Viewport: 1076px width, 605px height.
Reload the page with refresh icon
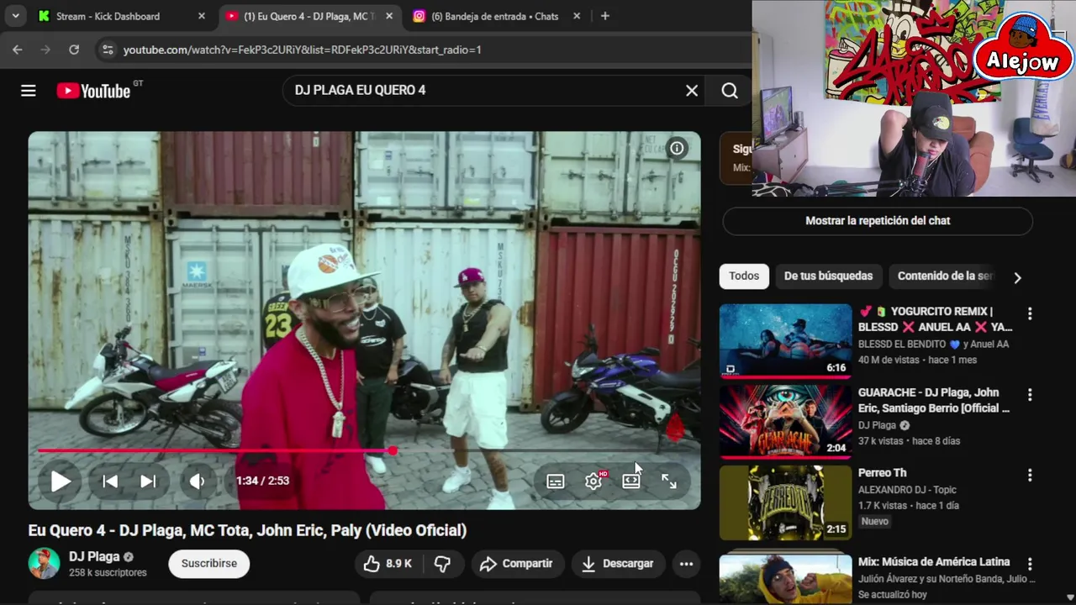(x=74, y=50)
